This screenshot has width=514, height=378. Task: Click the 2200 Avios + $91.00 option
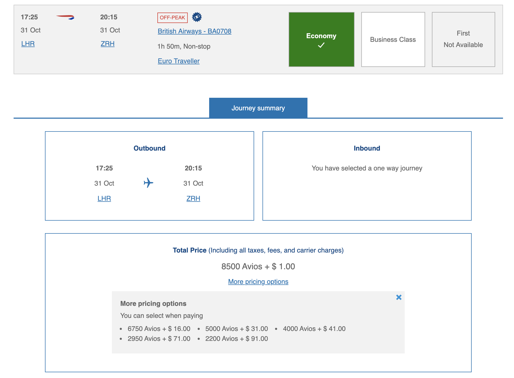pos(236,339)
